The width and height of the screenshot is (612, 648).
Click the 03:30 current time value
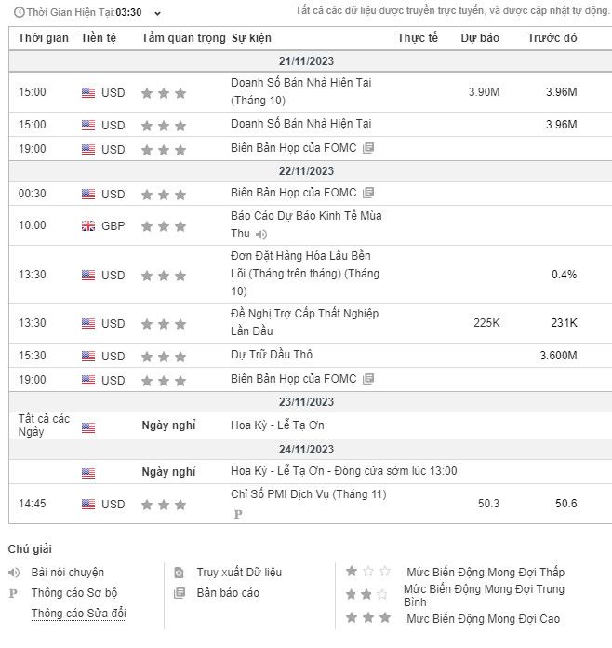click(x=128, y=13)
